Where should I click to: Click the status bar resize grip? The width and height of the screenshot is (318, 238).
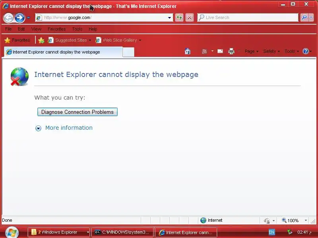pyautogui.click(x=313, y=221)
